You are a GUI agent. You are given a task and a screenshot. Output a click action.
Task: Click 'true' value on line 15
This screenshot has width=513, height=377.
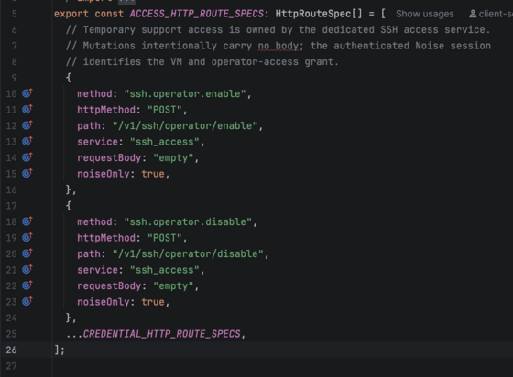point(153,174)
